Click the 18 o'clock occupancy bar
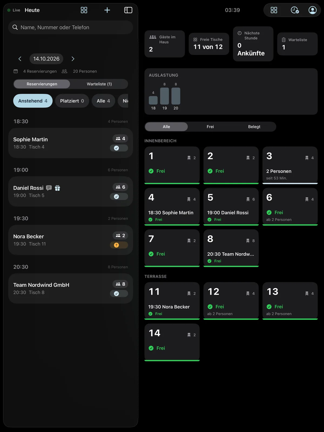Screen dimensions: 324x432 click(x=153, y=100)
